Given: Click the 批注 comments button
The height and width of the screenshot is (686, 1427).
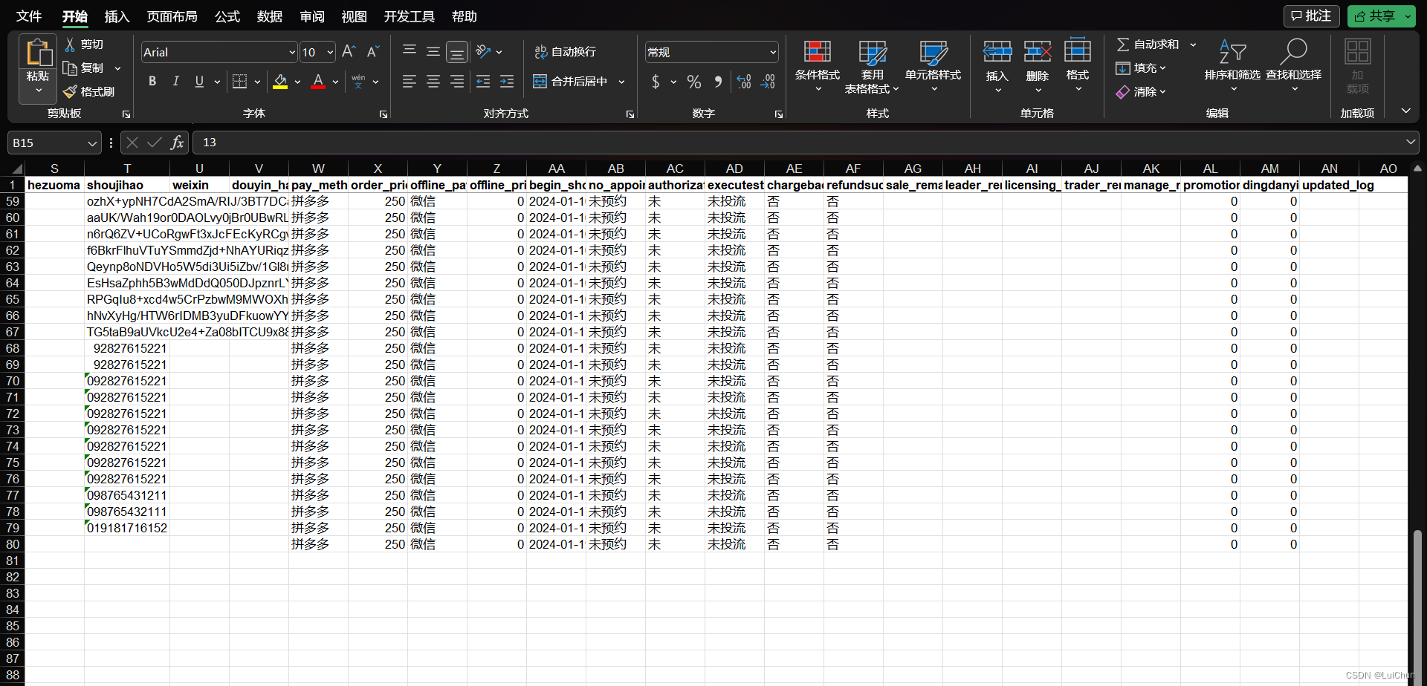Looking at the screenshot, I should pos(1311,16).
